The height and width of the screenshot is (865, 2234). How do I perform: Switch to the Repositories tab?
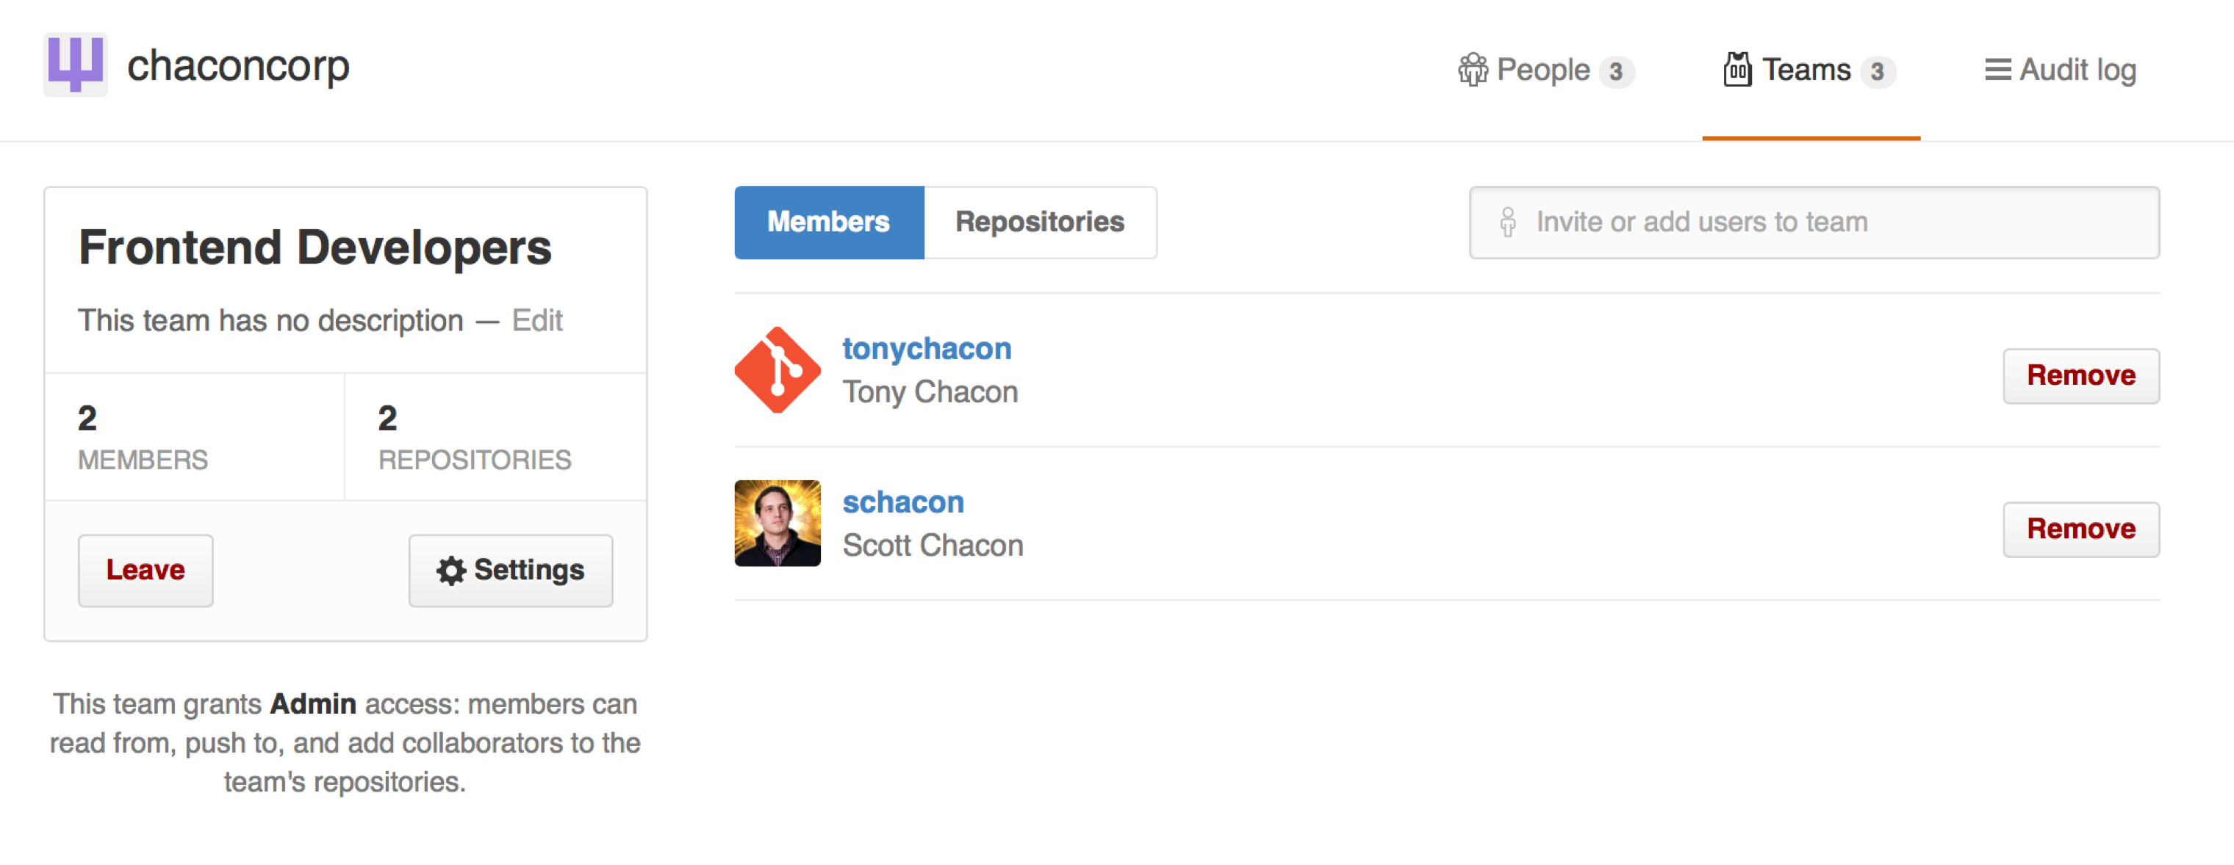tap(1039, 222)
